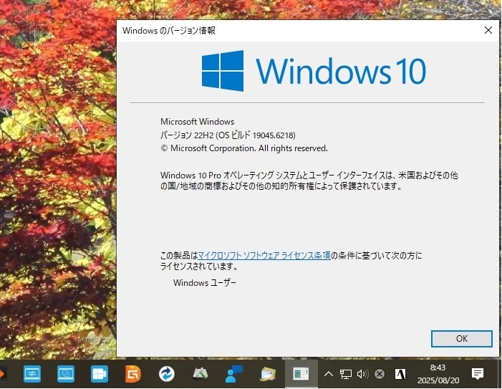
Task: Click the dialog title 'Windows のバージョン情報'
Action: [169, 30]
